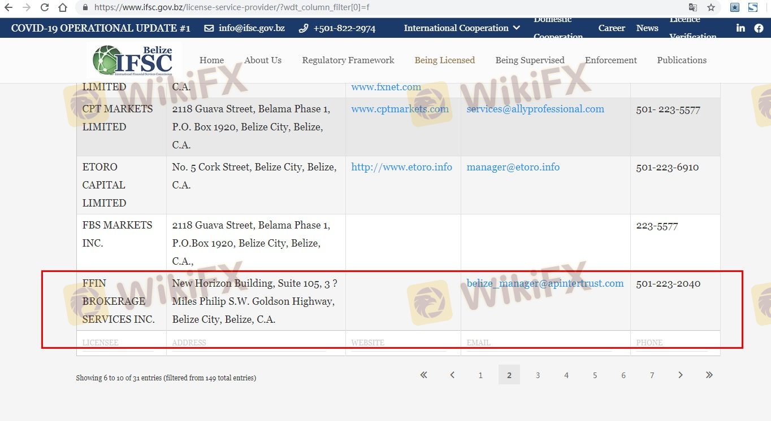The image size is (771, 421).
Task: Go to page 3 of results
Action: 538,375
